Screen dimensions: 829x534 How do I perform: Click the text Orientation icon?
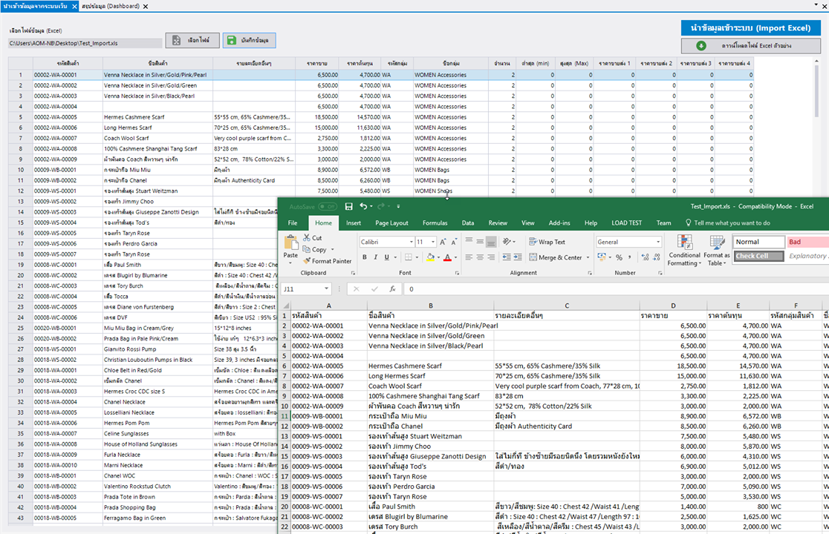pos(507,242)
